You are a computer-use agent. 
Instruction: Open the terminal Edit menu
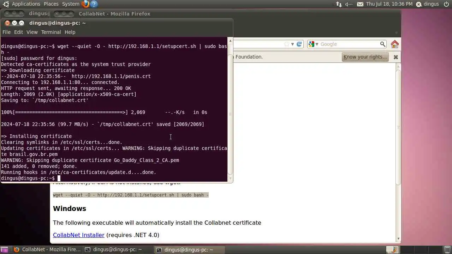click(18, 32)
